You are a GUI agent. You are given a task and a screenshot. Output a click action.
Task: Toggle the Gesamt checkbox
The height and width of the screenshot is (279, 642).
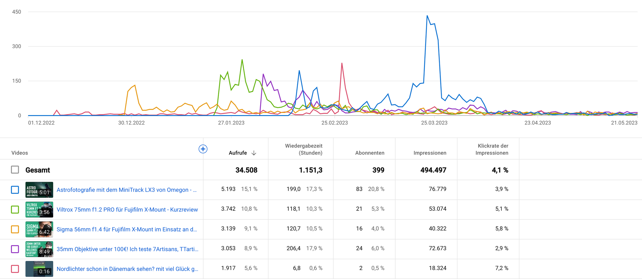coord(15,170)
